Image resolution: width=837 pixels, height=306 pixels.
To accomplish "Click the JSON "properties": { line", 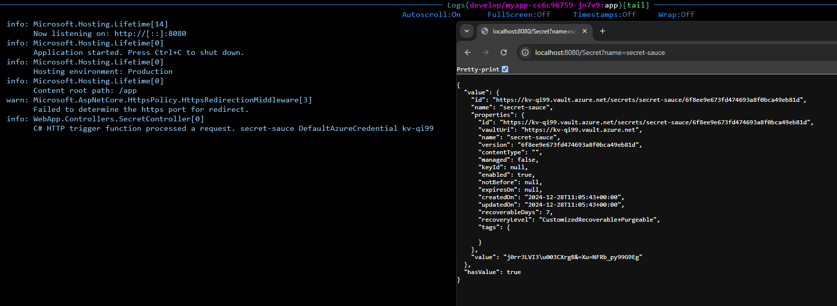I will 498,115.
